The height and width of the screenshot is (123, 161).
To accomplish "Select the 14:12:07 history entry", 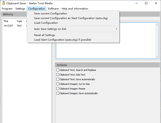I will 8,26.
